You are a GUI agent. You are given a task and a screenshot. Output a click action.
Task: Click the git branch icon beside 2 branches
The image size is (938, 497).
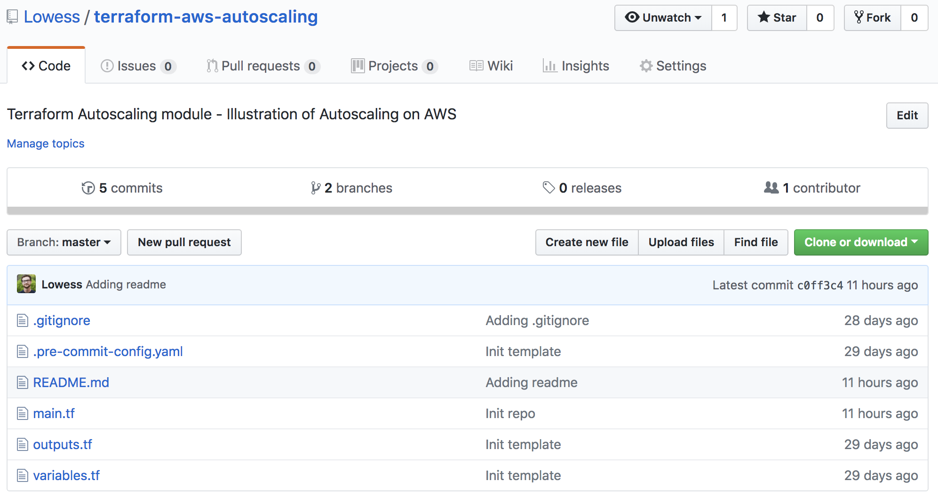pyautogui.click(x=316, y=188)
